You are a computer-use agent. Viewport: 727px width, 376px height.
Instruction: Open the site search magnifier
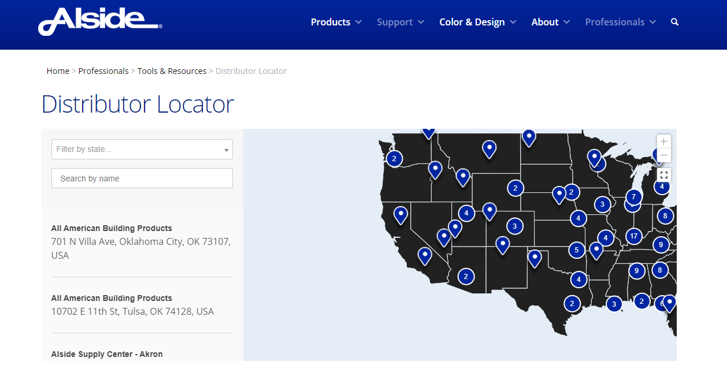tap(674, 21)
